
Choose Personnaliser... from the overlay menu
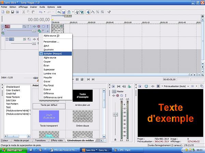(x=51, y=41)
